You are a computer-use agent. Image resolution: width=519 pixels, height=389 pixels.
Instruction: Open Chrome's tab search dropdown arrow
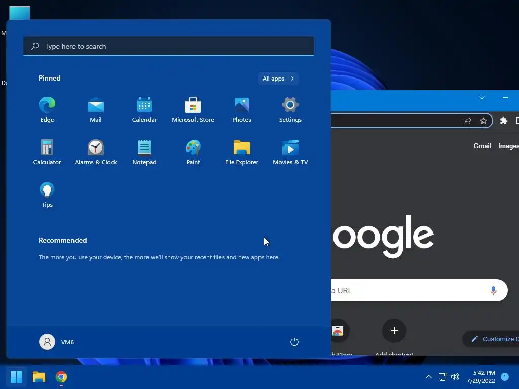pyautogui.click(x=482, y=97)
